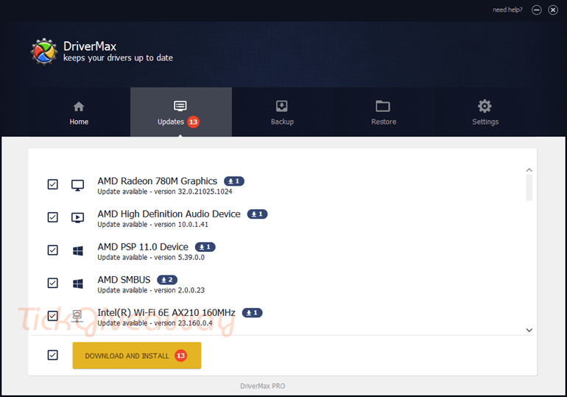
Task: Click the network icon for Intel Wi-Fi 6E AX210
Action: 77,316
